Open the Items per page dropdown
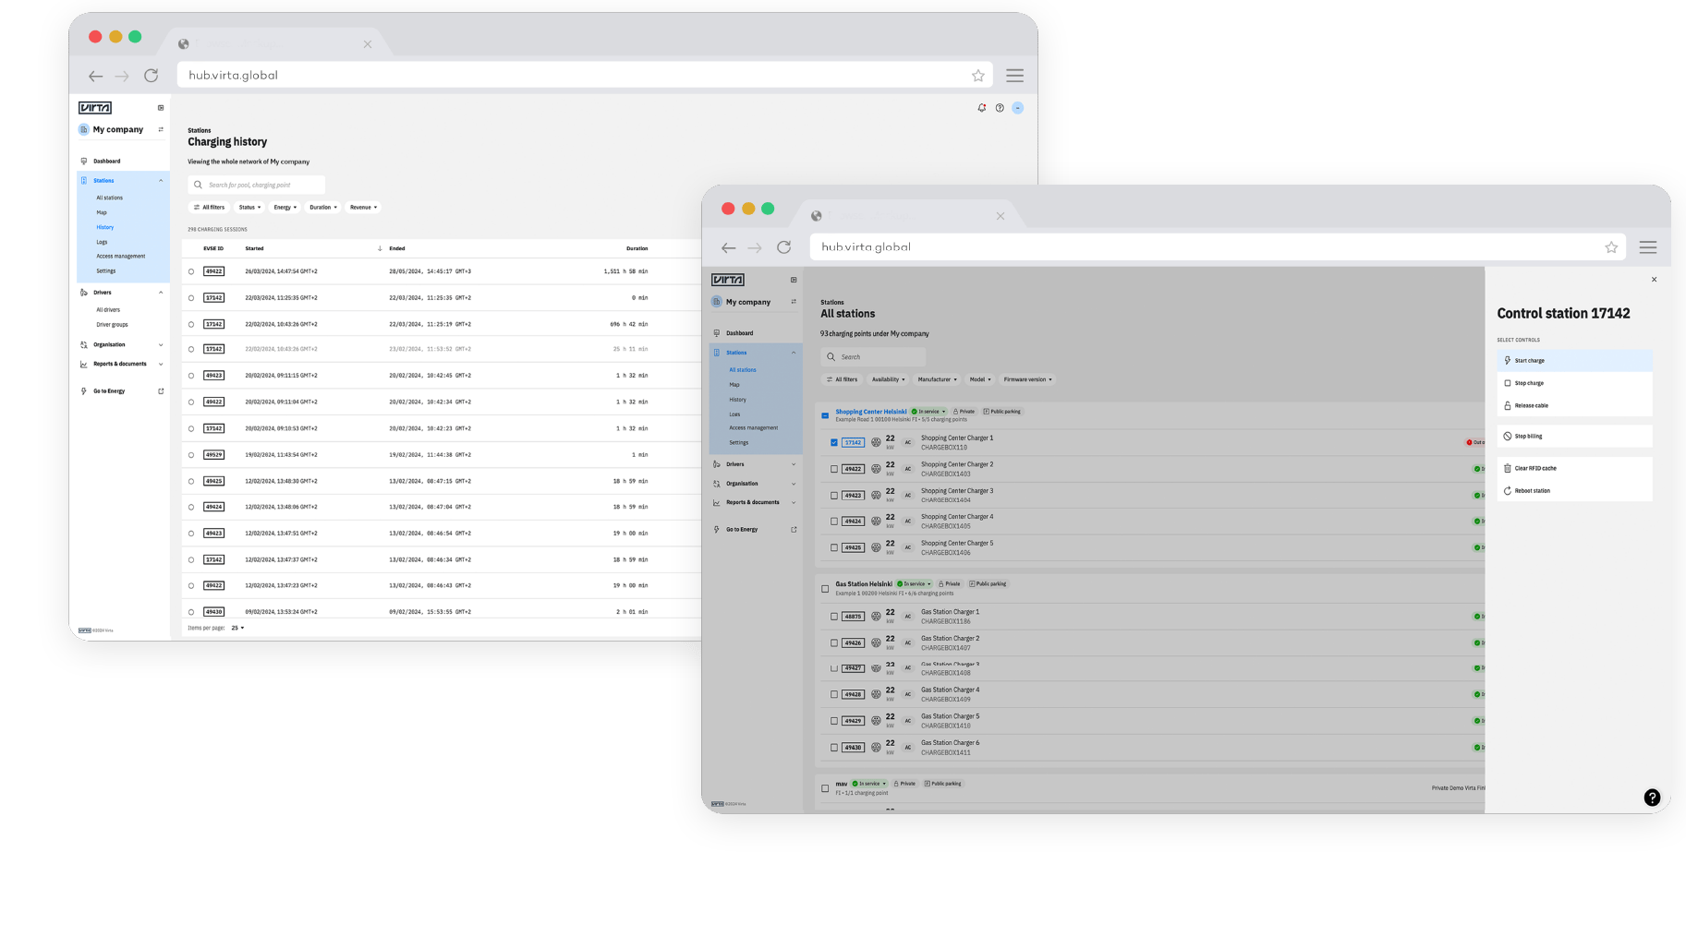The image size is (1686, 948). pyautogui.click(x=237, y=628)
